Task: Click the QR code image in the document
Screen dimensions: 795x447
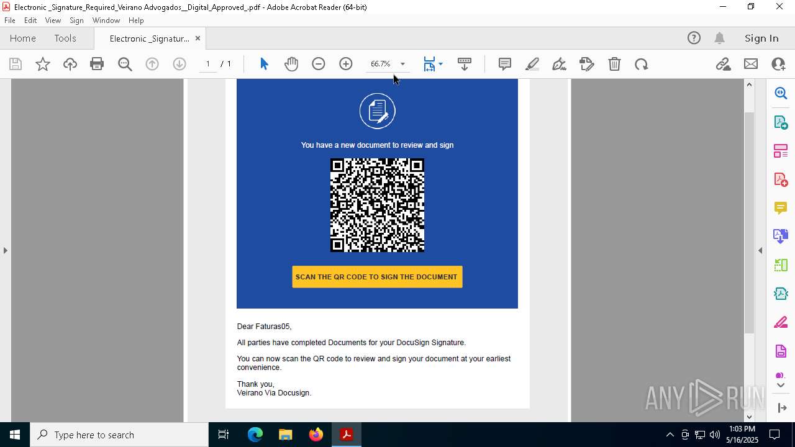Action: pyautogui.click(x=377, y=205)
